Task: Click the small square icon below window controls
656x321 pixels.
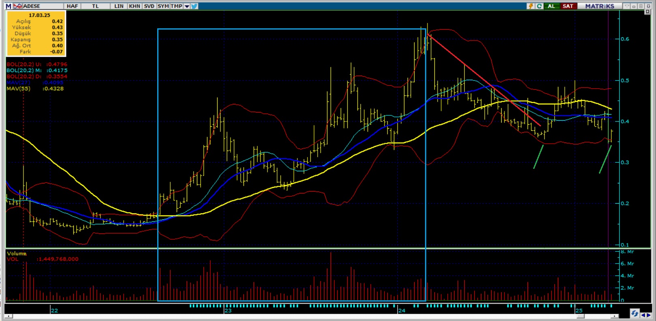Action: (647, 12)
